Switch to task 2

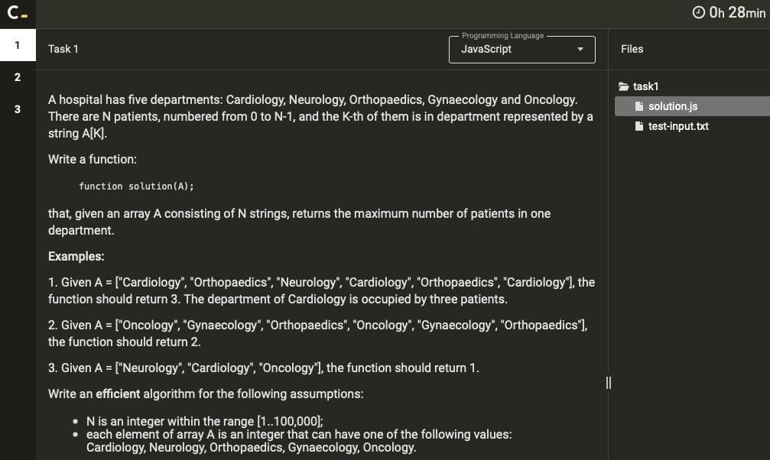click(x=17, y=76)
